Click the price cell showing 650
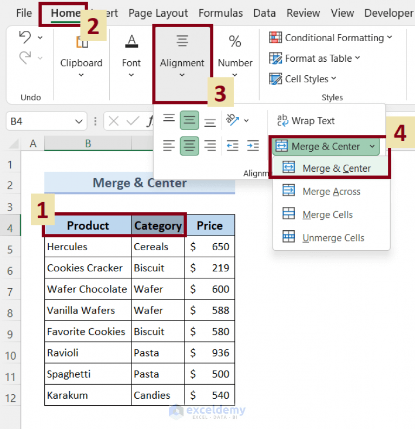Viewport: 415px width, 429px height. click(210, 246)
